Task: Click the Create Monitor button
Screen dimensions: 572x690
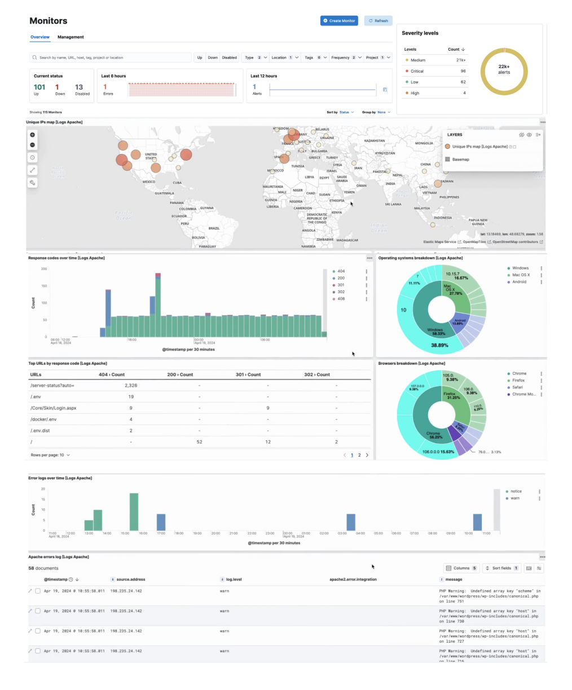Action: coord(339,21)
